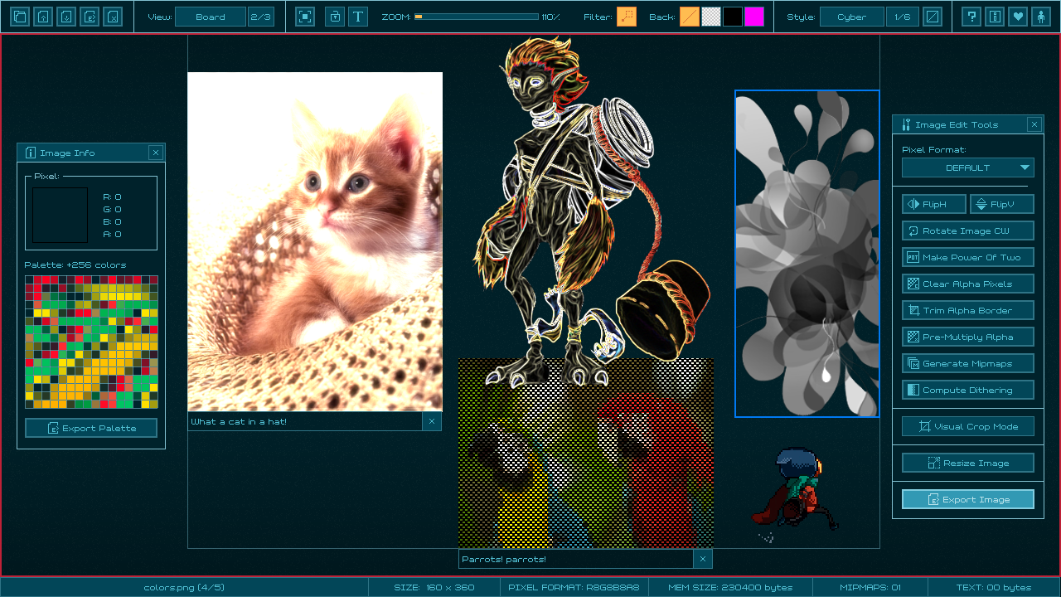The height and width of the screenshot is (597, 1061).
Task: Close the 'Parrots! parrots!' caption
Action: coord(703,559)
